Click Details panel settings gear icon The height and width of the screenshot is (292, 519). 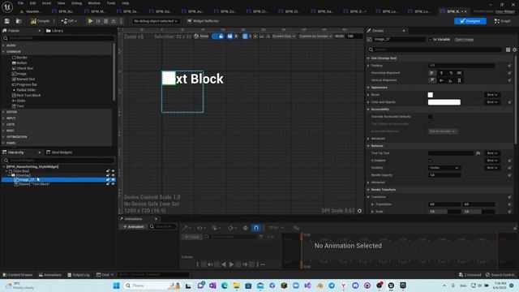(x=514, y=49)
